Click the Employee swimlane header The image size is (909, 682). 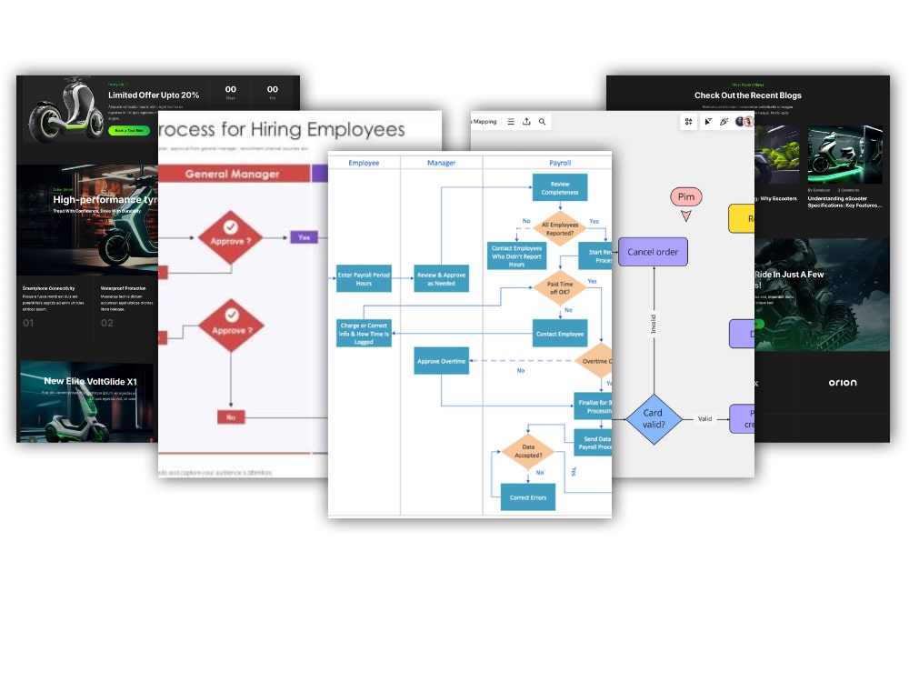(364, 163)
